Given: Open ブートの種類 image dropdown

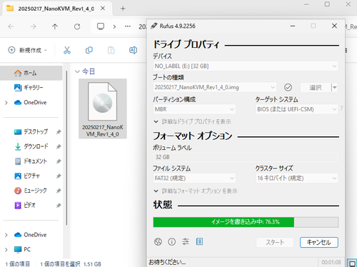Looking at the screenshot, I should click(215, 87).
